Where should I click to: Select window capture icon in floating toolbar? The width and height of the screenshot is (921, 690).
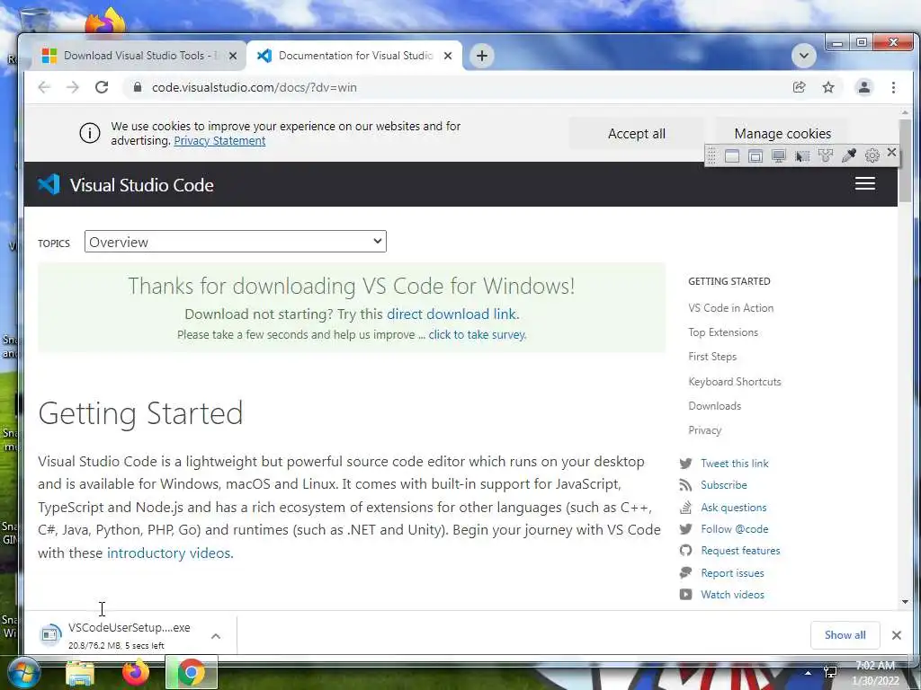756,156
